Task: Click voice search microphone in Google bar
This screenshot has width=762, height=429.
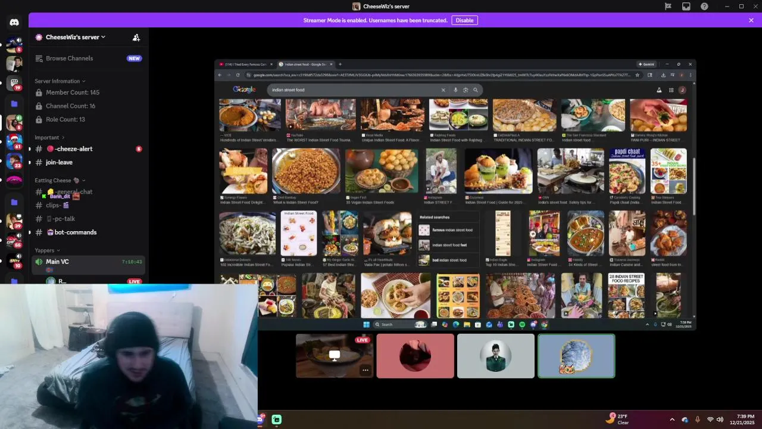Action: (x=455, y=90)
